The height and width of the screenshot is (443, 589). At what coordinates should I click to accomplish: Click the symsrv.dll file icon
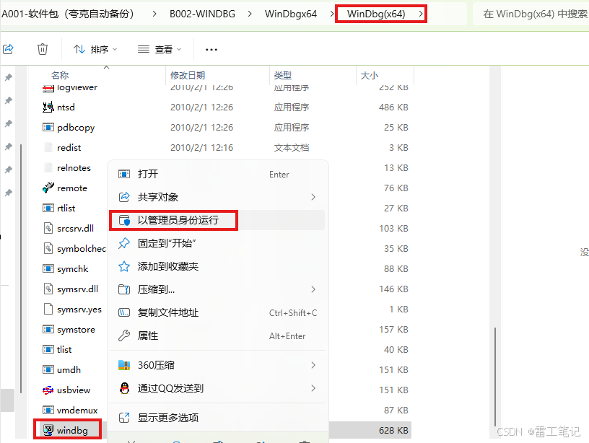[x=48, y=289]
